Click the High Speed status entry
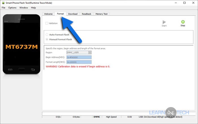Screen dimensions: 198x124 [111, 117]
